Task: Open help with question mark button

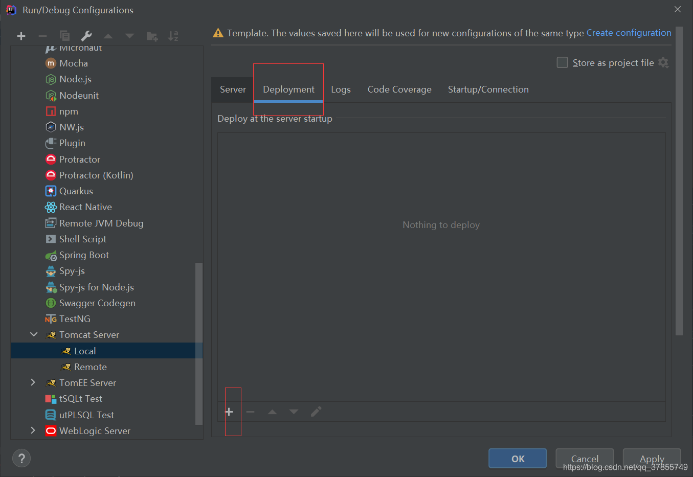Action: pyautogui.click(x=21, y=458)
